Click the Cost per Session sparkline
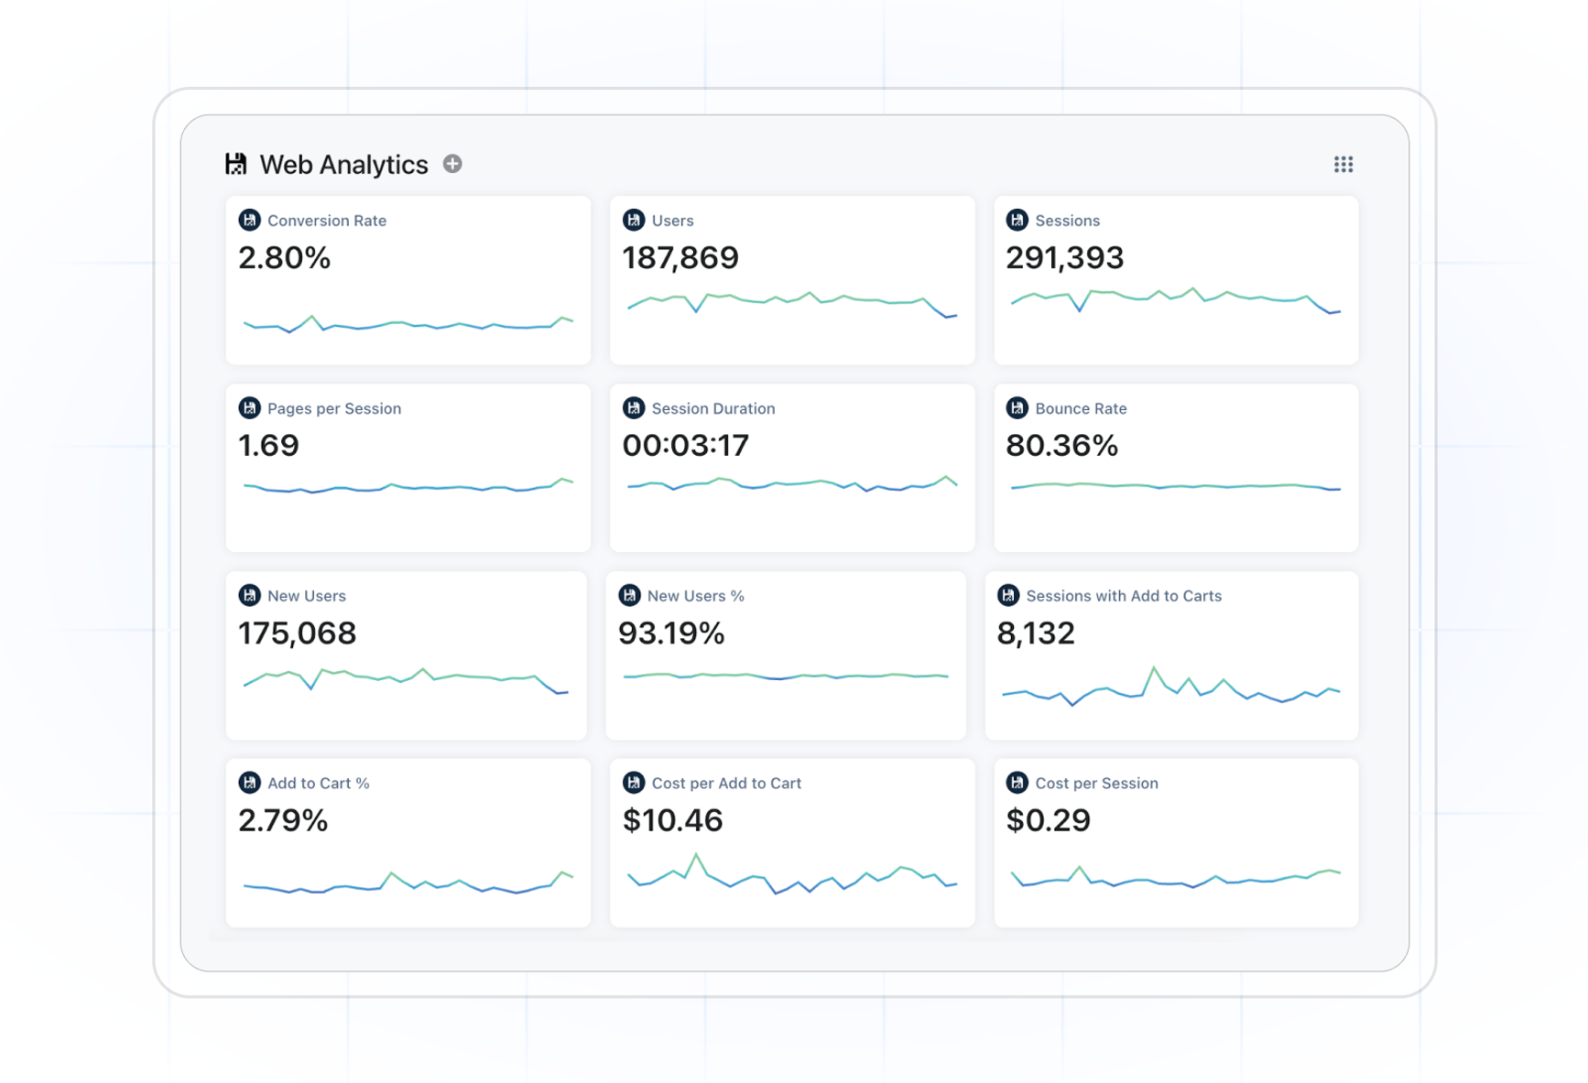This screenshot has width=1588, height=1083. [1176, 877]
